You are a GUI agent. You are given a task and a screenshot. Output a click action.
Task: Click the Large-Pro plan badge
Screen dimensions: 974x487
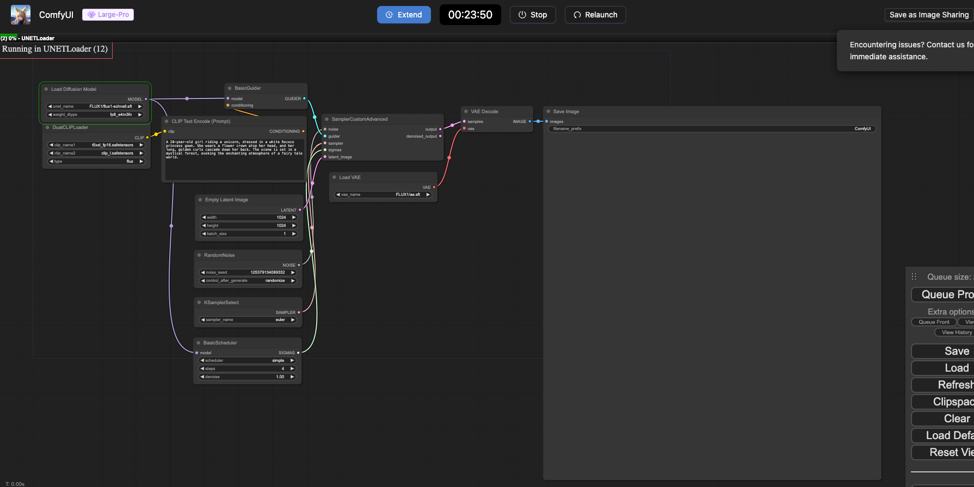[108, 15]
